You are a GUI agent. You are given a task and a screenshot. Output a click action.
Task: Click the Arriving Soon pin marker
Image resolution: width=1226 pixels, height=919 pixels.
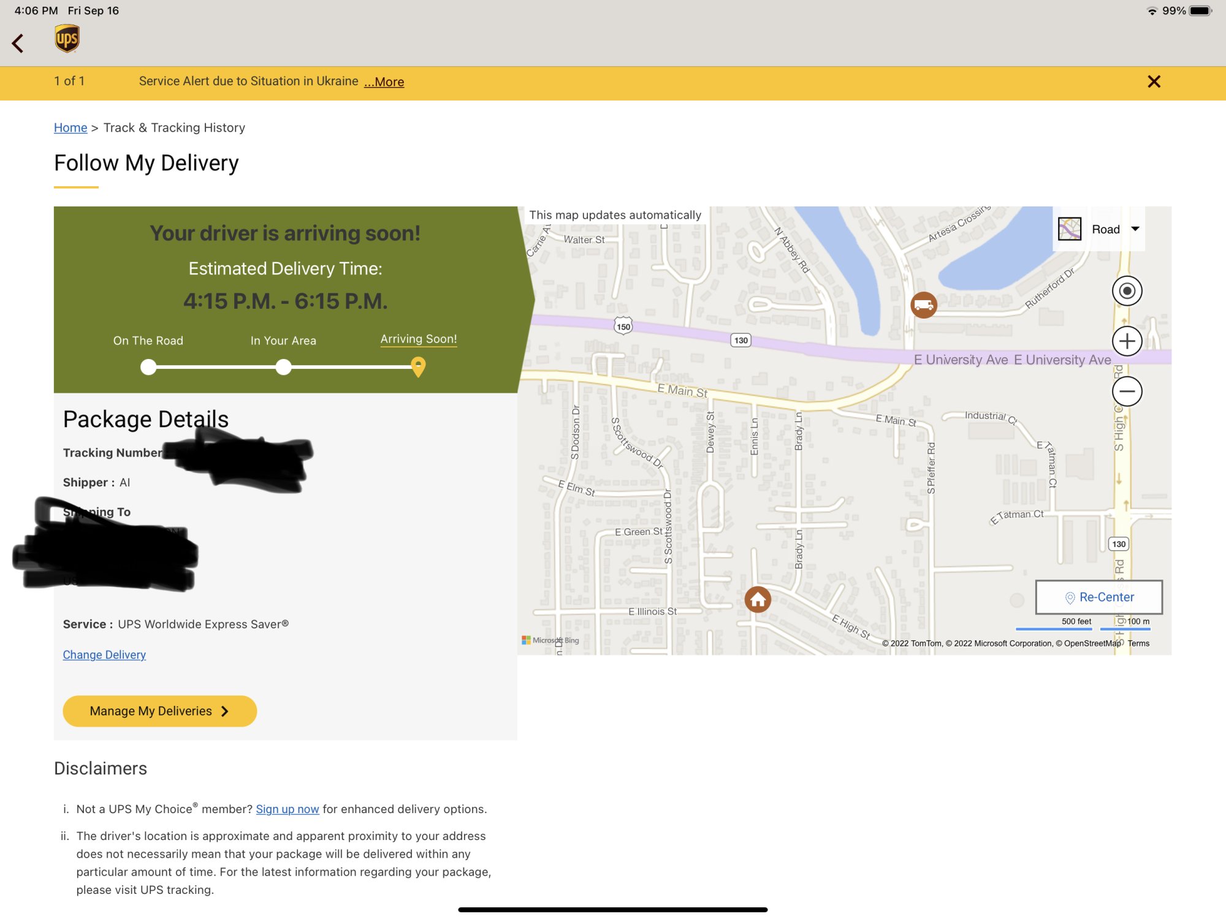pos(418,367)
